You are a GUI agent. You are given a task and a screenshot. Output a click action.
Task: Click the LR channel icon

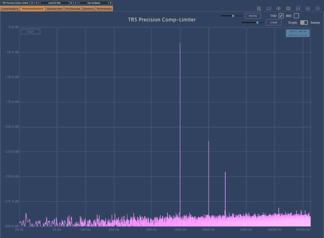coord(308,9)
